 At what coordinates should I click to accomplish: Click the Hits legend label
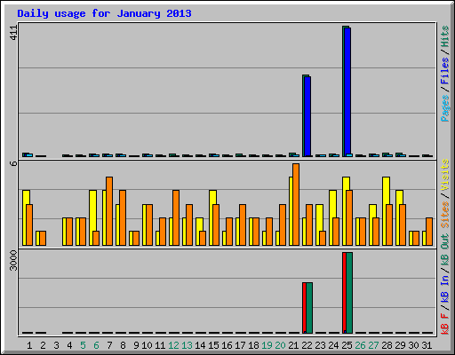click(444, 36)
